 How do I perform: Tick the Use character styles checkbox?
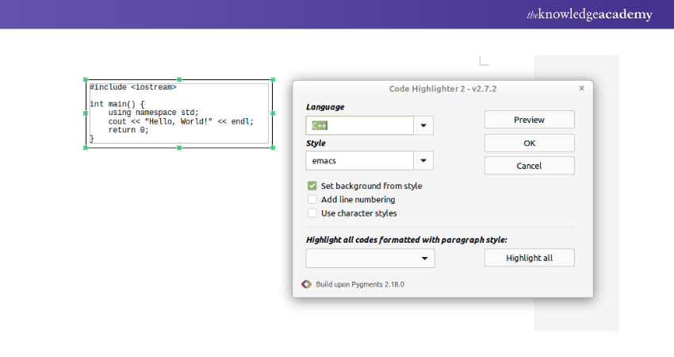point(312,213)
